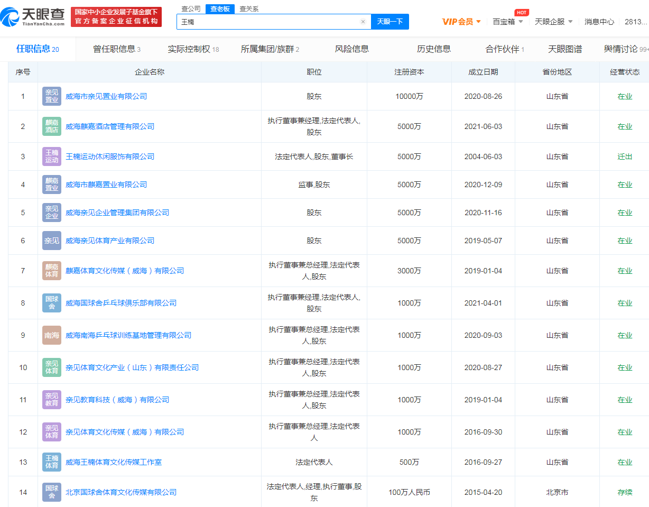The width and height of the screenshot is (649, 507).
Task: Click the 经营状态 column header
Action: (x=625, y=72)
